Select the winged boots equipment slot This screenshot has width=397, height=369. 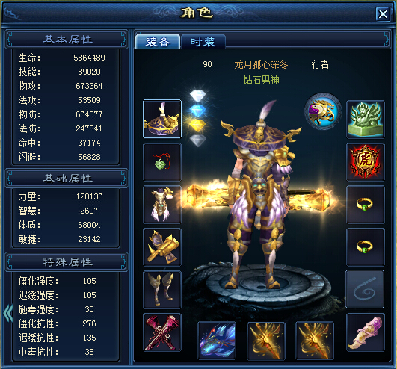(x=162, y=290)
